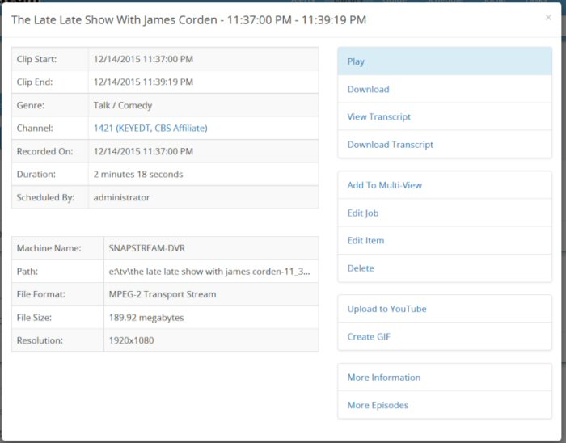The image size is (566, 443).
Task: Click the File Size label
Action: 34,318
